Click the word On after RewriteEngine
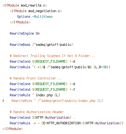 38,33
